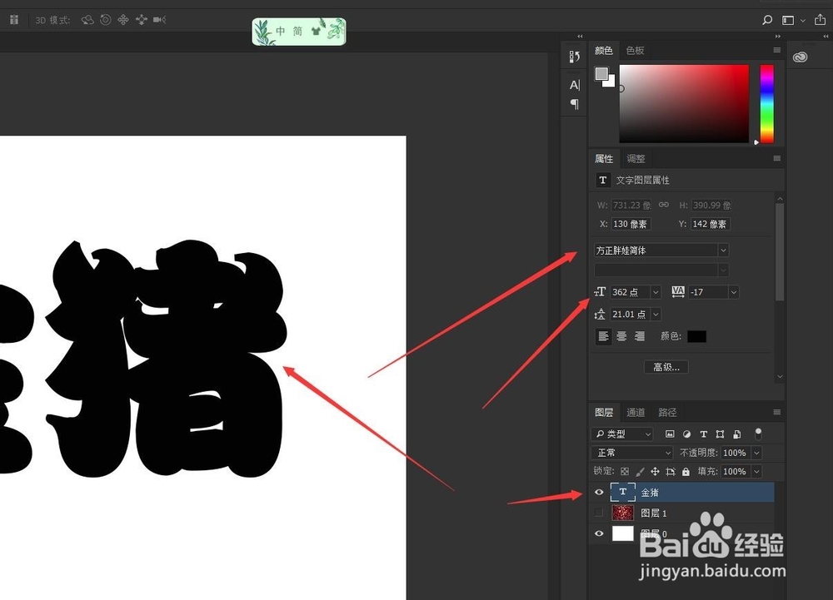The height and width of the screenshot is (600, 833).
Task: Click the lock transparent pixels icon
Action: tap(624, 471)
